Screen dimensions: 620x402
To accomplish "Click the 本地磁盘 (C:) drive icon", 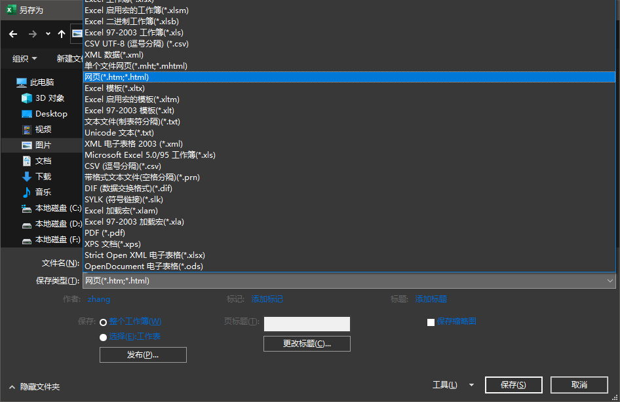I will point(26,208).
